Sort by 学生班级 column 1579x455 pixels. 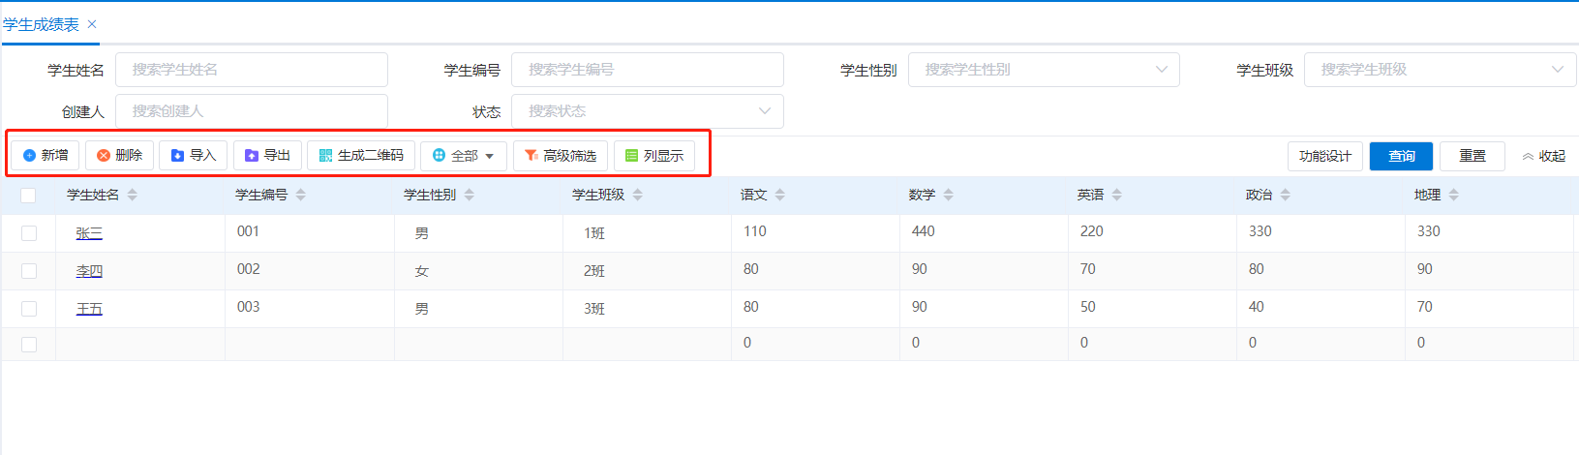[x=638, y=195]
